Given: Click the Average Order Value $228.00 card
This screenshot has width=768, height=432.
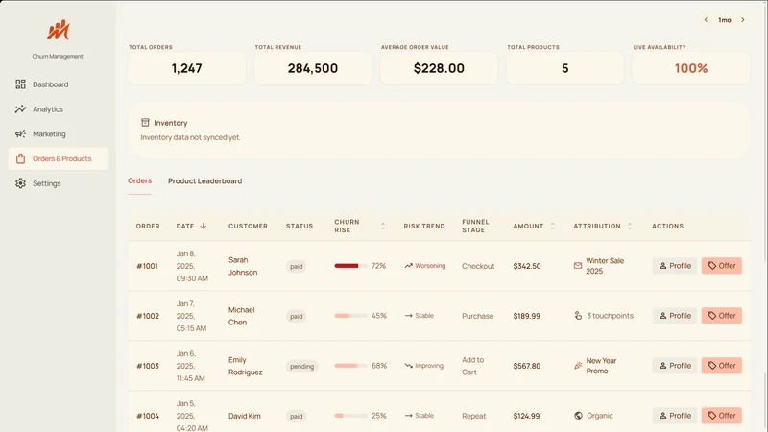Looking at the screenshot, I should point(439,68).
